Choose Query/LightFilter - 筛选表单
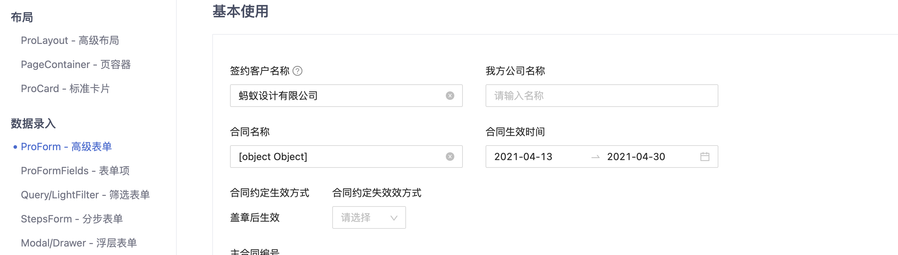The height and width of the screenshot is (255, 898). [85, 194]
